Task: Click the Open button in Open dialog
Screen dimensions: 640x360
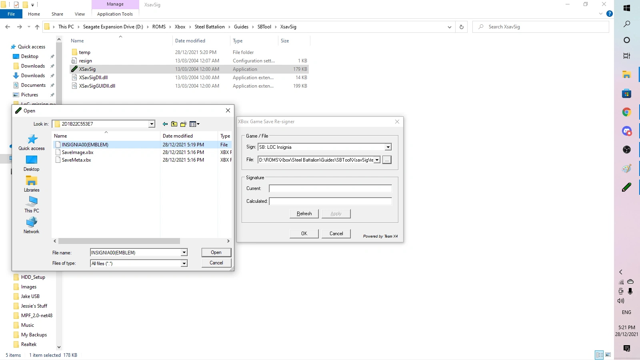Action: click(216, 252)
